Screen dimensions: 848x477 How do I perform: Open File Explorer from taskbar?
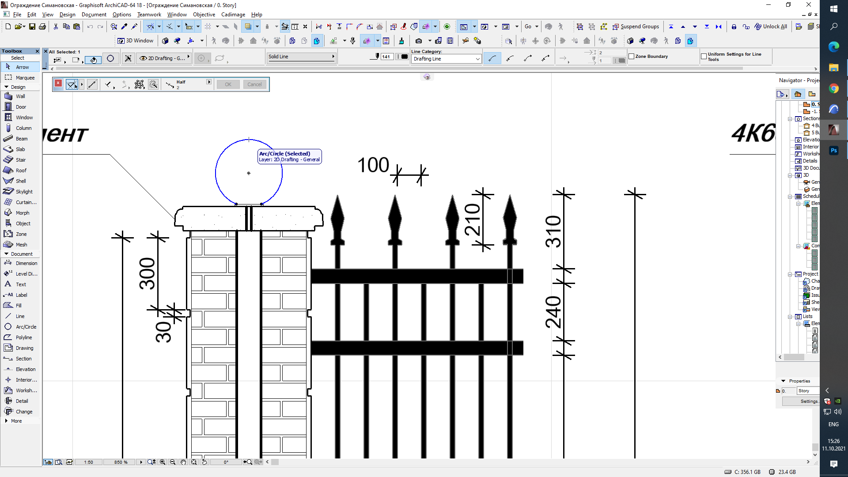click(x=833, y=68)
